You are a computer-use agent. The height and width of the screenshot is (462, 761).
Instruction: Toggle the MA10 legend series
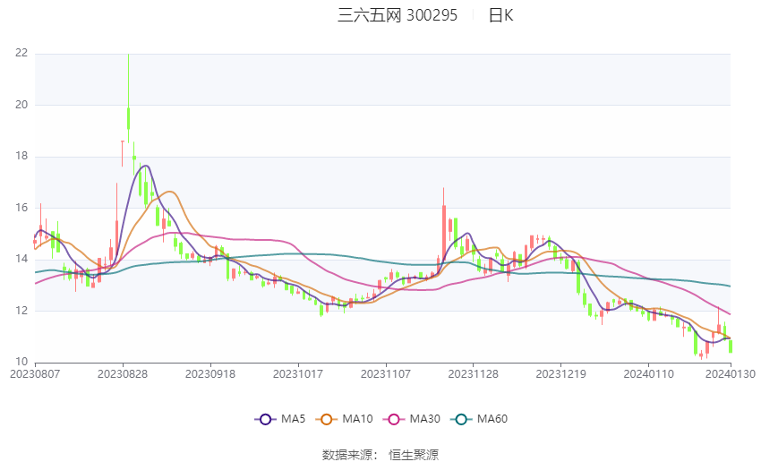pos(344,419)
